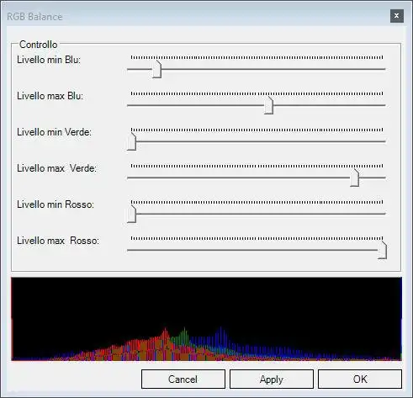Click the Livello min Rosso slider thumb

coord(131,214)
